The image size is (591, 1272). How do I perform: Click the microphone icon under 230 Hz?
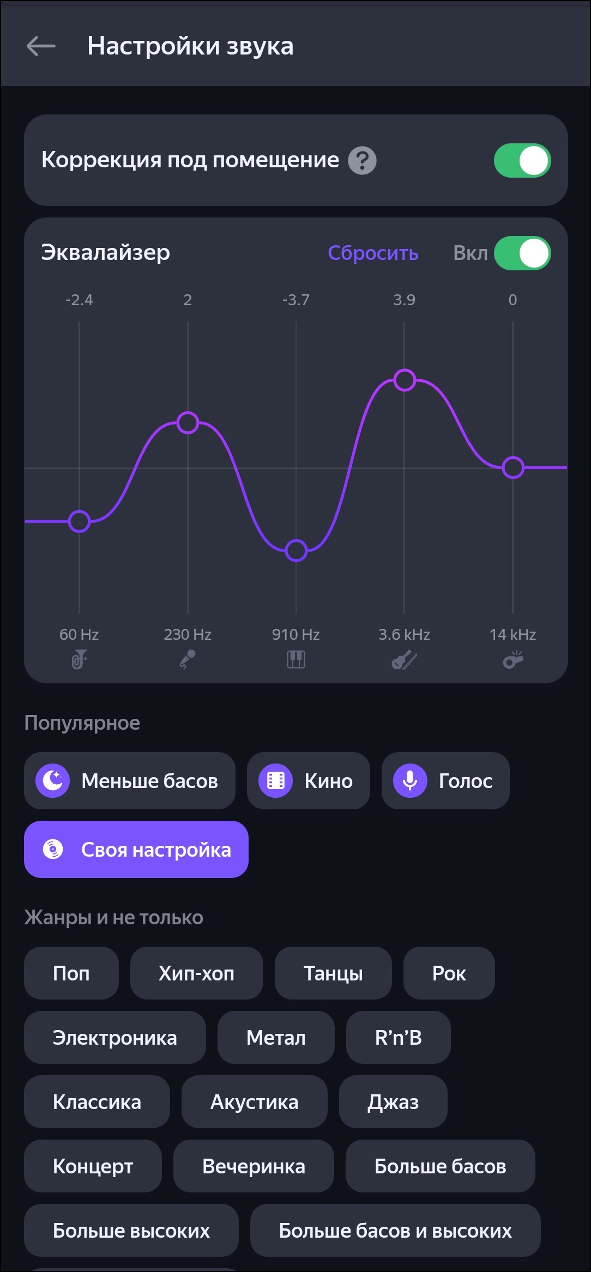tap(188, 660)
